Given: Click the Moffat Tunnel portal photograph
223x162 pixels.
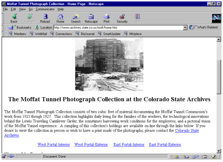Looking at the screenshot, I should [109, 65].
